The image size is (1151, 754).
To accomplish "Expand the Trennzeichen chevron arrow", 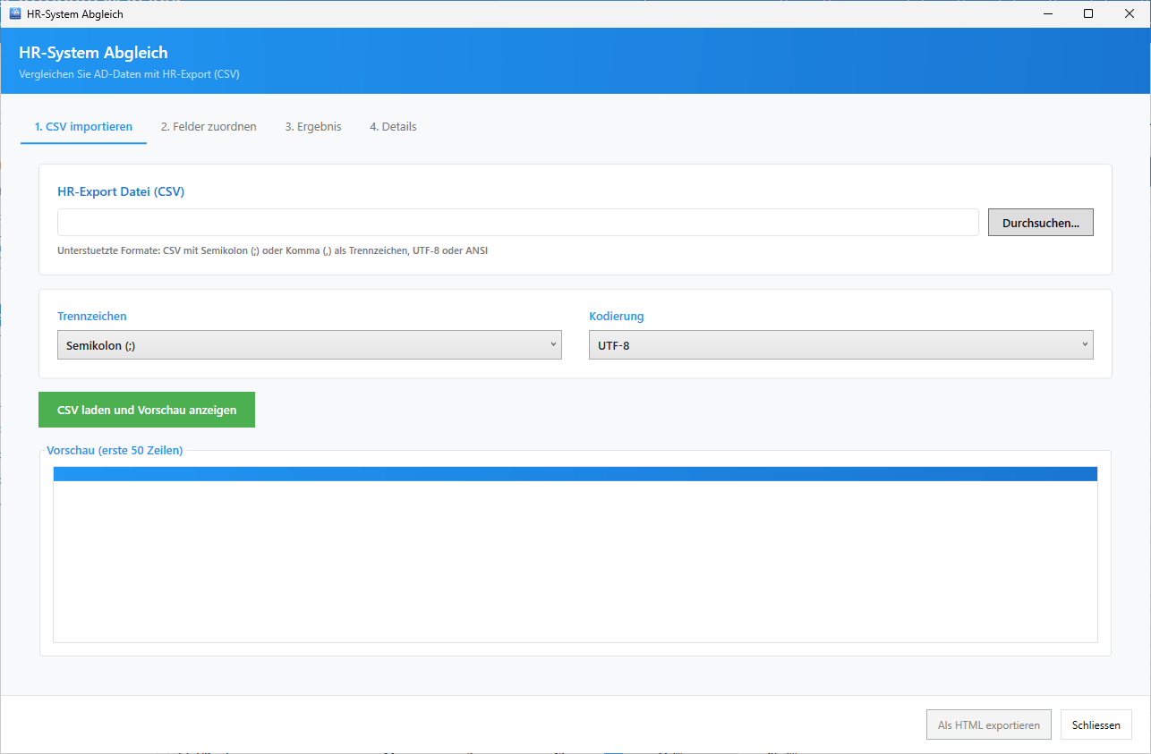I will click(x=553, y=344).
